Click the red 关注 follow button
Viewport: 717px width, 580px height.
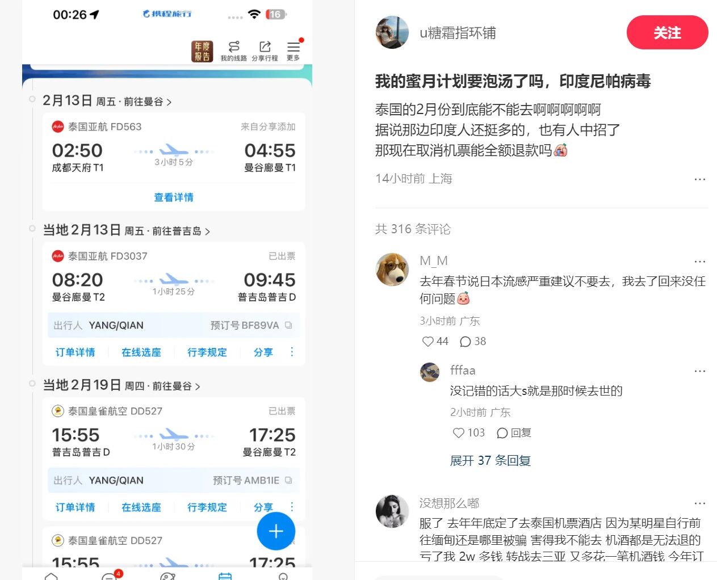[x=667, y=33]
